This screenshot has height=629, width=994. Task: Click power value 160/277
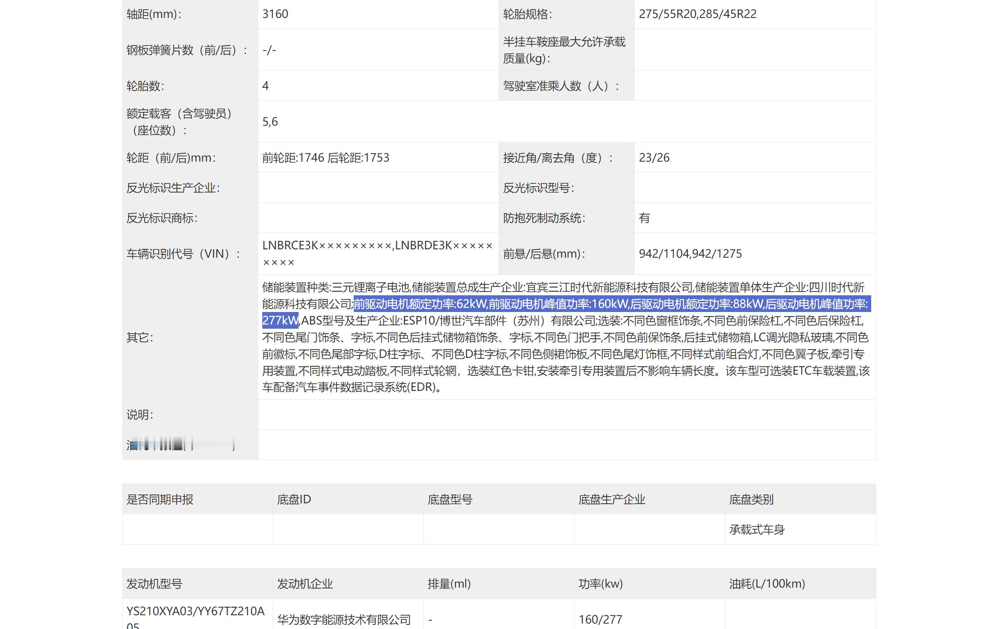[601, 619]
